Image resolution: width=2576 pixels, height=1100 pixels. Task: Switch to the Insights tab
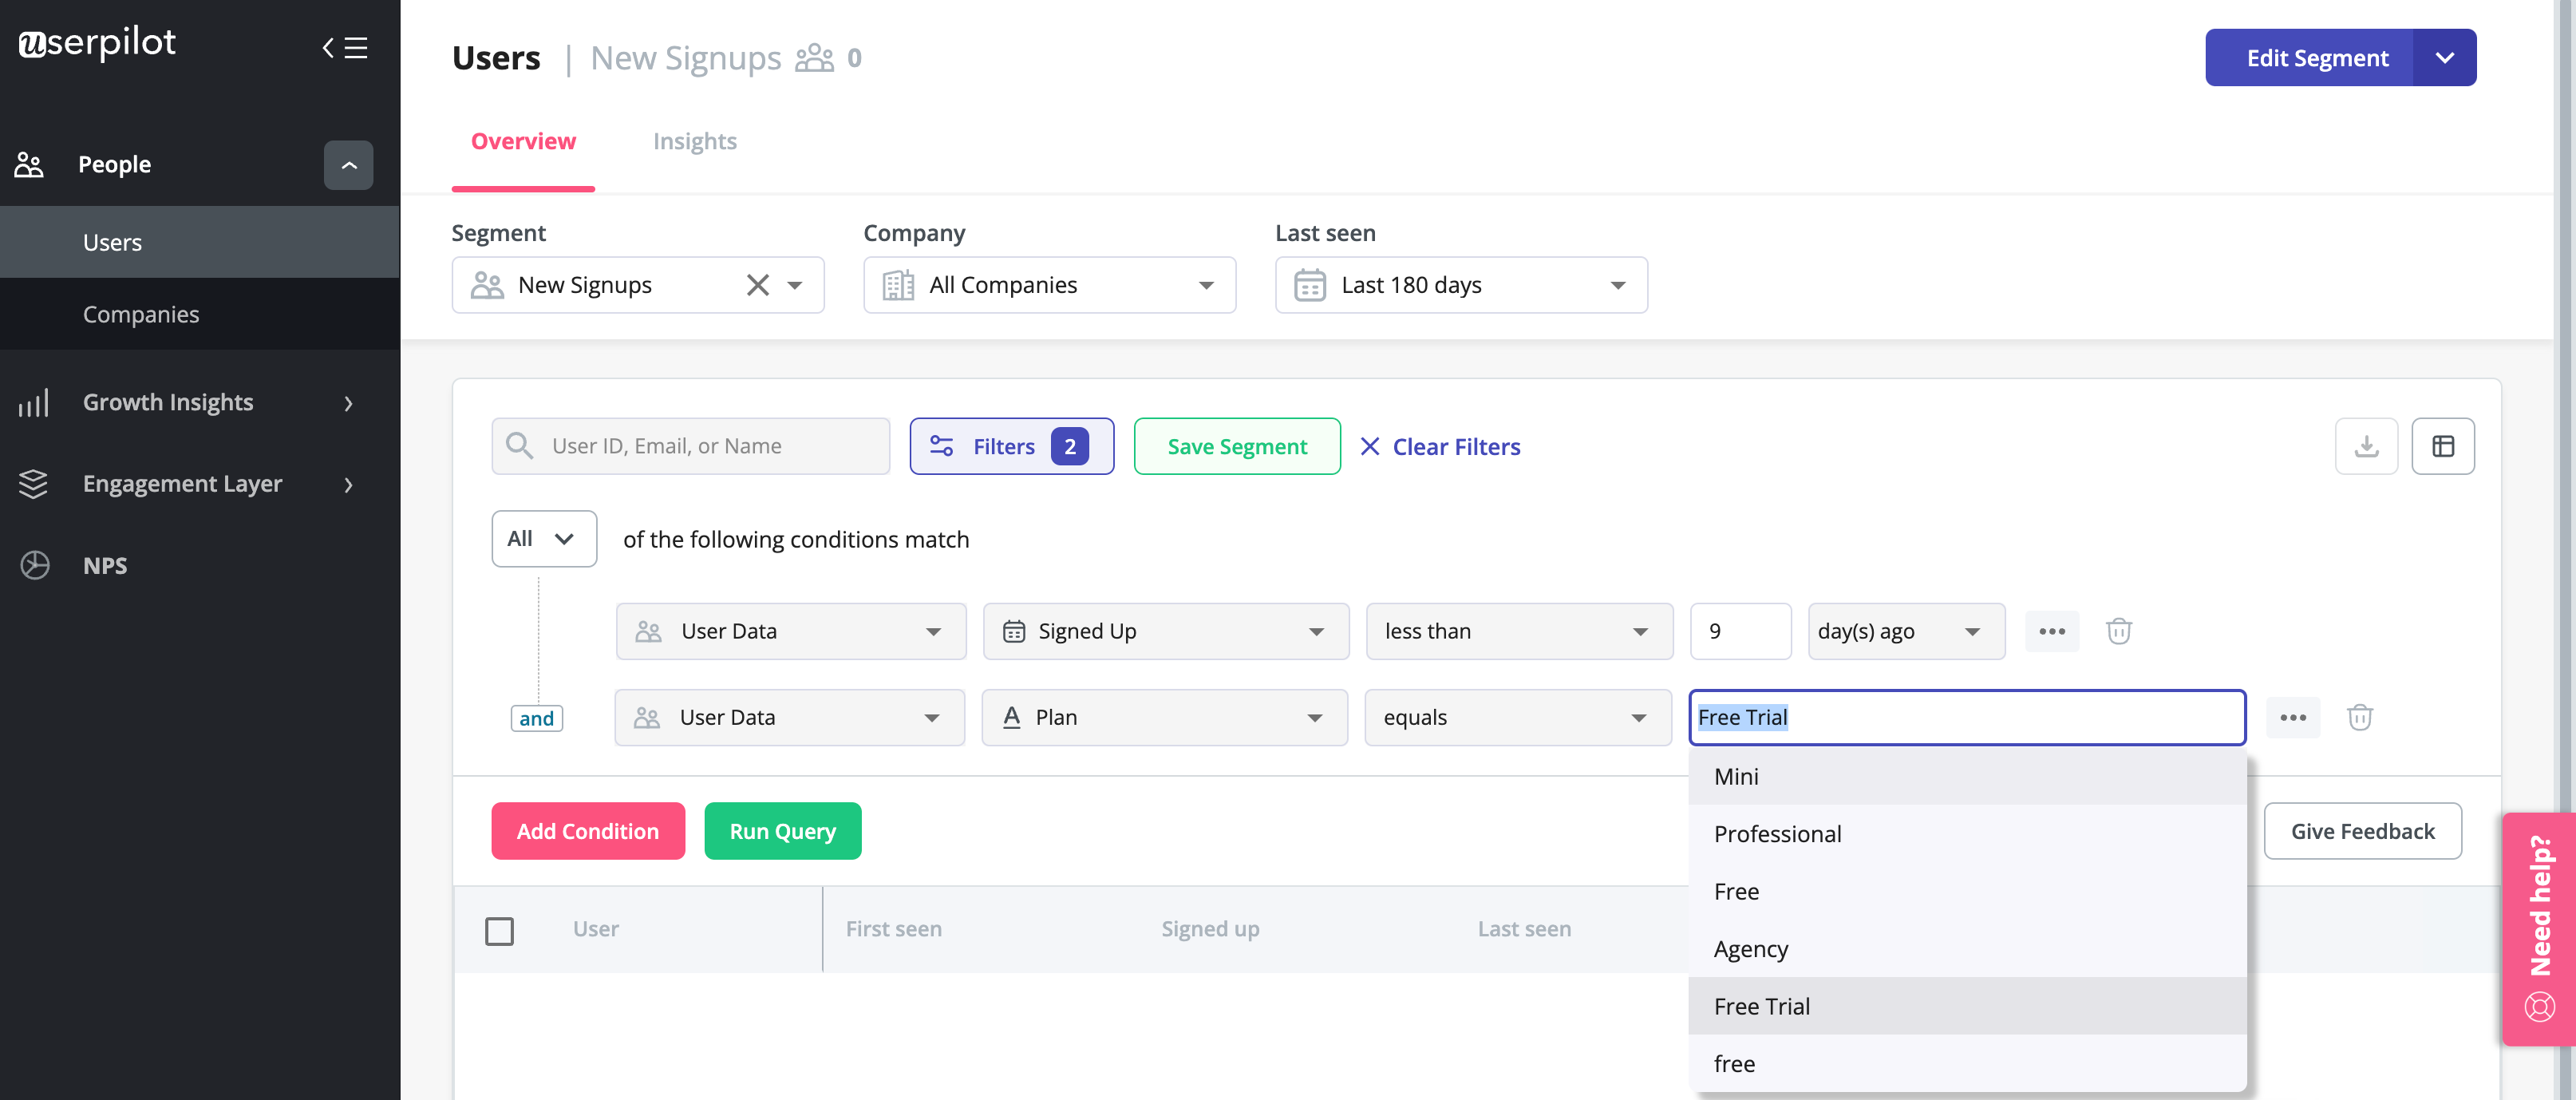[x=693, y=140]
